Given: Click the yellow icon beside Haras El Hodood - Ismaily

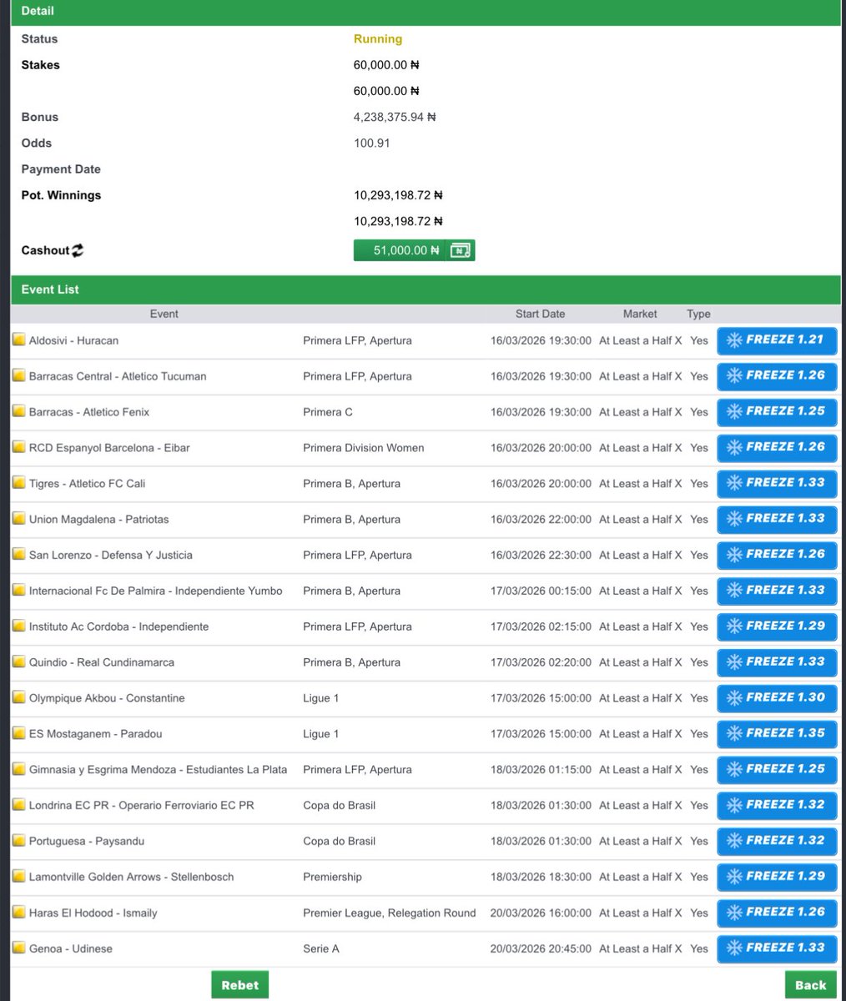Looking at the screenshot, I should (19, 913).
